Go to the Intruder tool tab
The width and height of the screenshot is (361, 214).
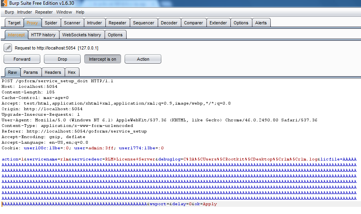(94, 23)
